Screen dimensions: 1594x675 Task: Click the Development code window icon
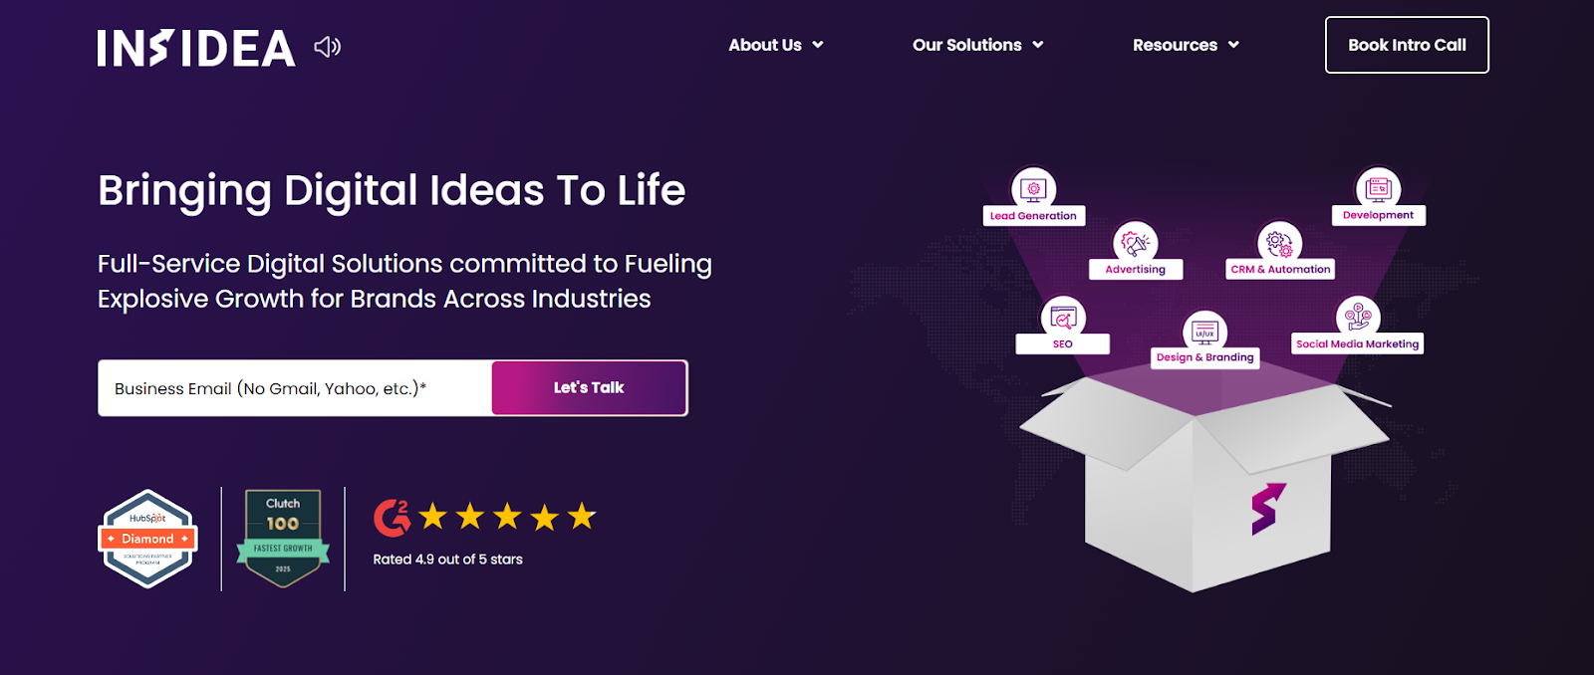[1378, 187]
